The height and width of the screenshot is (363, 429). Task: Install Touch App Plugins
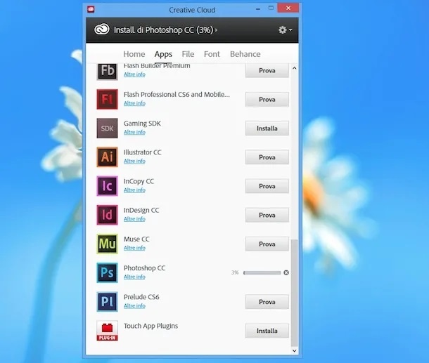[267, 331]
